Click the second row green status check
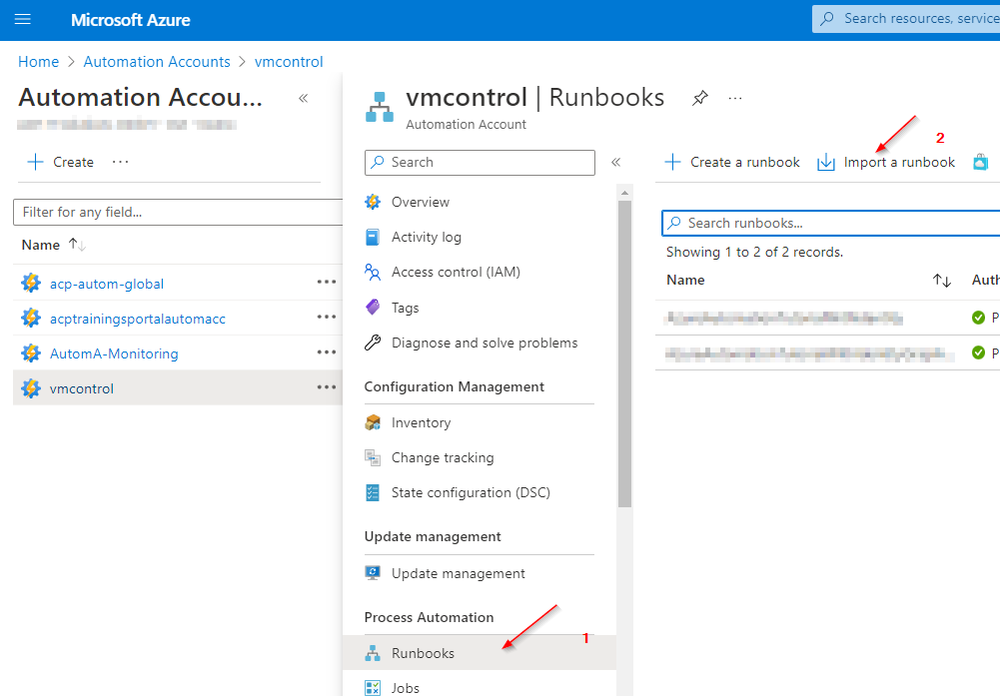The image size is (1000, 696). pyautogui.click(x=978, y=352)
